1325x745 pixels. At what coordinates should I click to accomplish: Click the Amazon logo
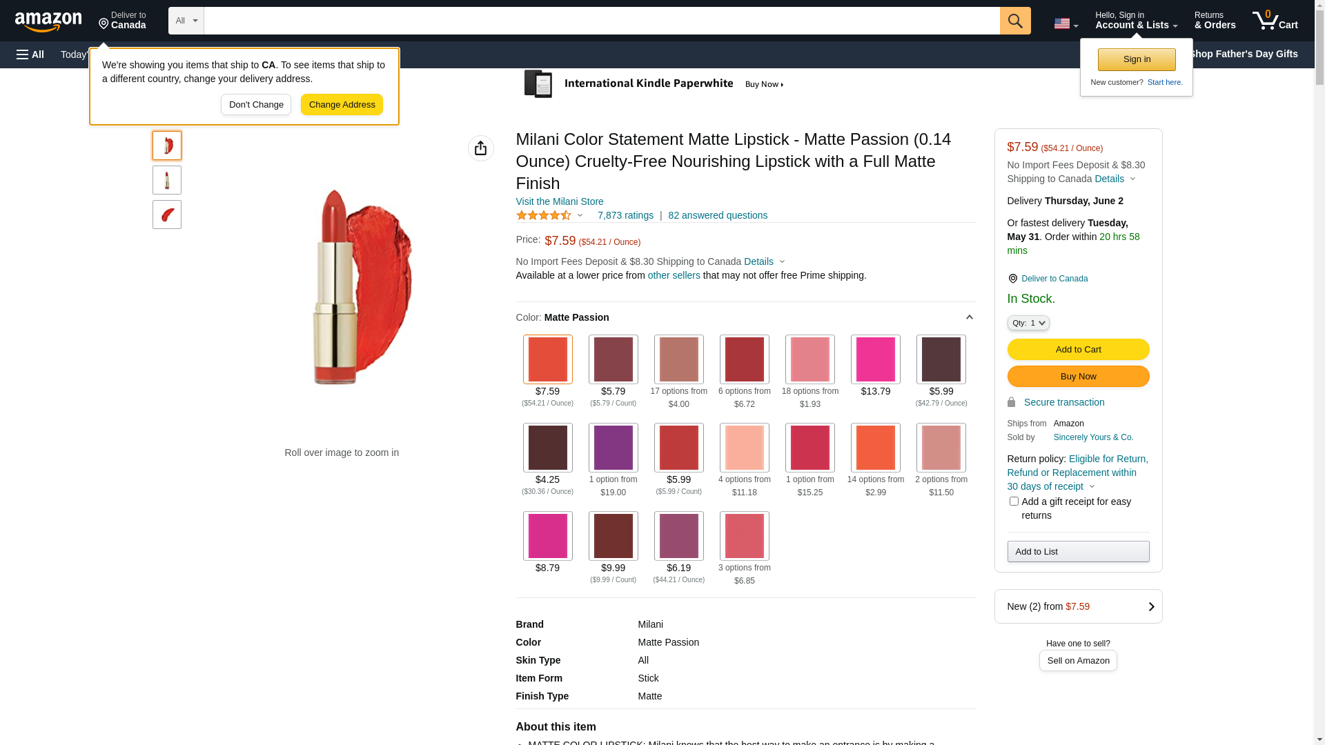pos(48,22)
